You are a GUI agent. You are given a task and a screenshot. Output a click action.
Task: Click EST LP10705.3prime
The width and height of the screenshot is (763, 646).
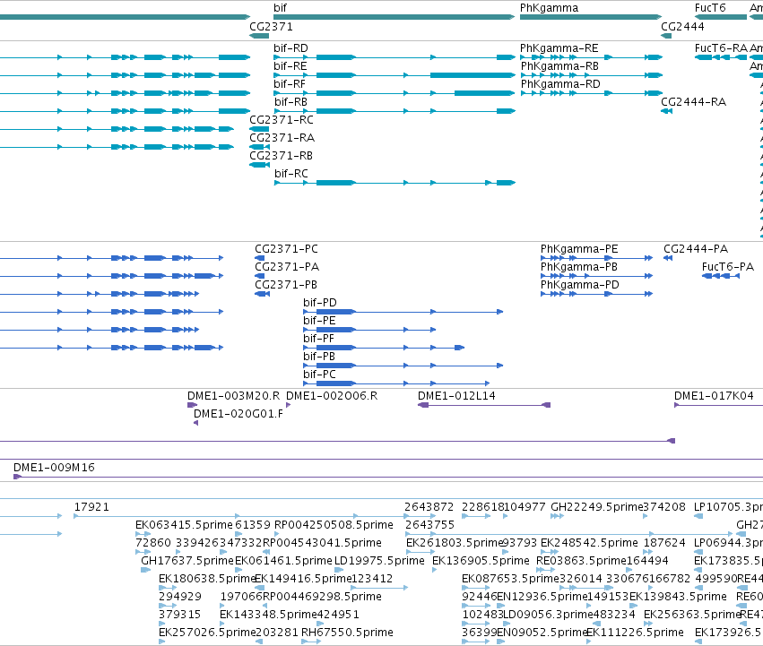point(728,507)
